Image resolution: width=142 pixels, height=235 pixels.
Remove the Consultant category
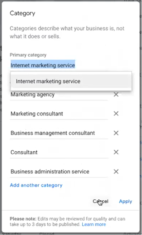[x=116, y=152]
